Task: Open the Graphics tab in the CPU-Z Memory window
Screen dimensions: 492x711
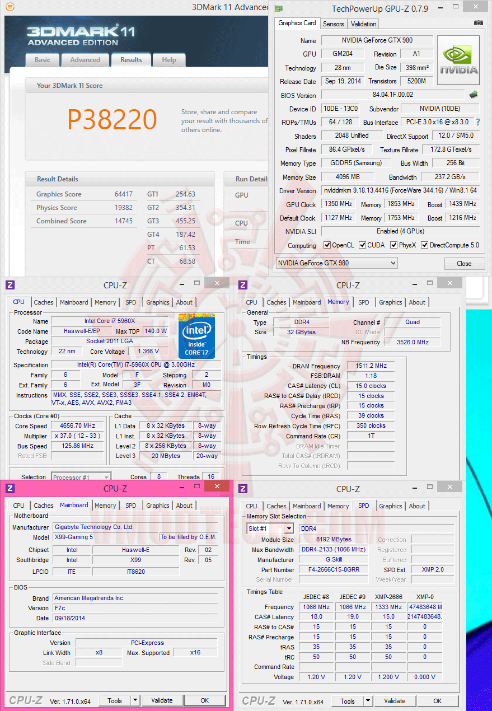Action: pyautogui.click(x=391, y=302)
